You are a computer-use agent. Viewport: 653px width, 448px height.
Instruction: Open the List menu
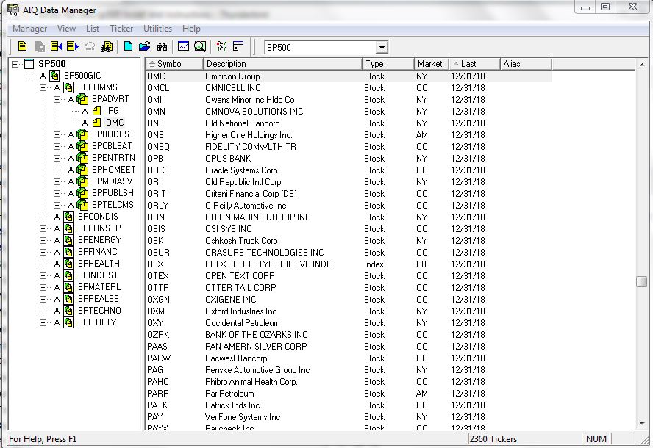[93, 29]
